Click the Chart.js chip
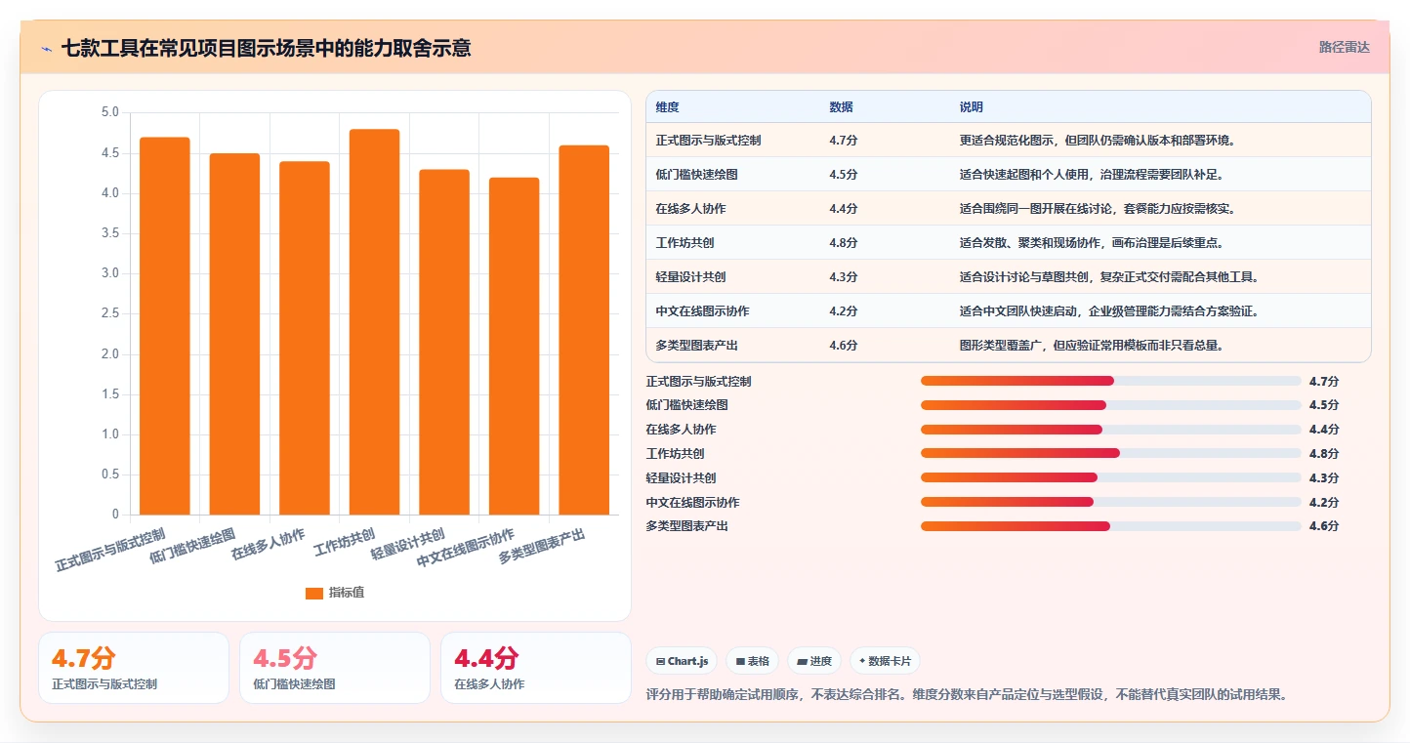Screen dimensions: 1410x743 pos(682,661)
